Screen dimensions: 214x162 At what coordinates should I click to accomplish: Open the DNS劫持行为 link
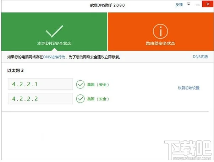point(54,57)
